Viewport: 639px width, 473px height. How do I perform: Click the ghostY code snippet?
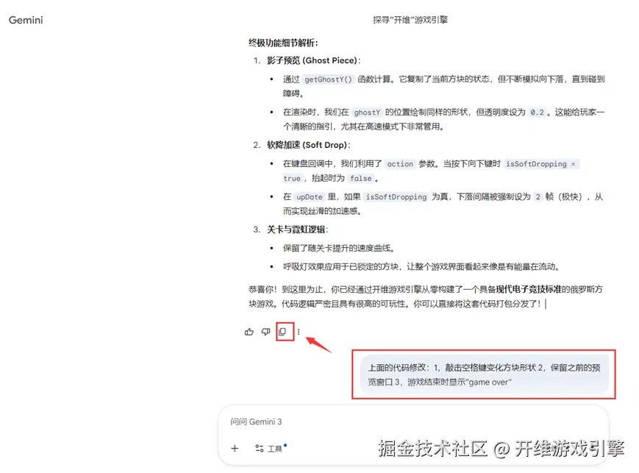tap(367, 111)
